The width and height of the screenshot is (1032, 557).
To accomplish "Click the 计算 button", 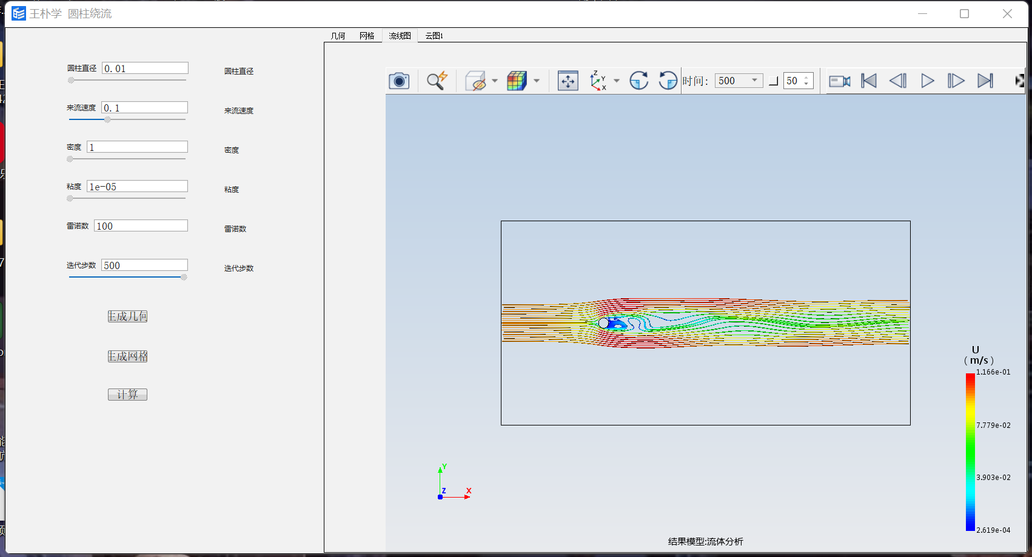I will tap(127, 395).
